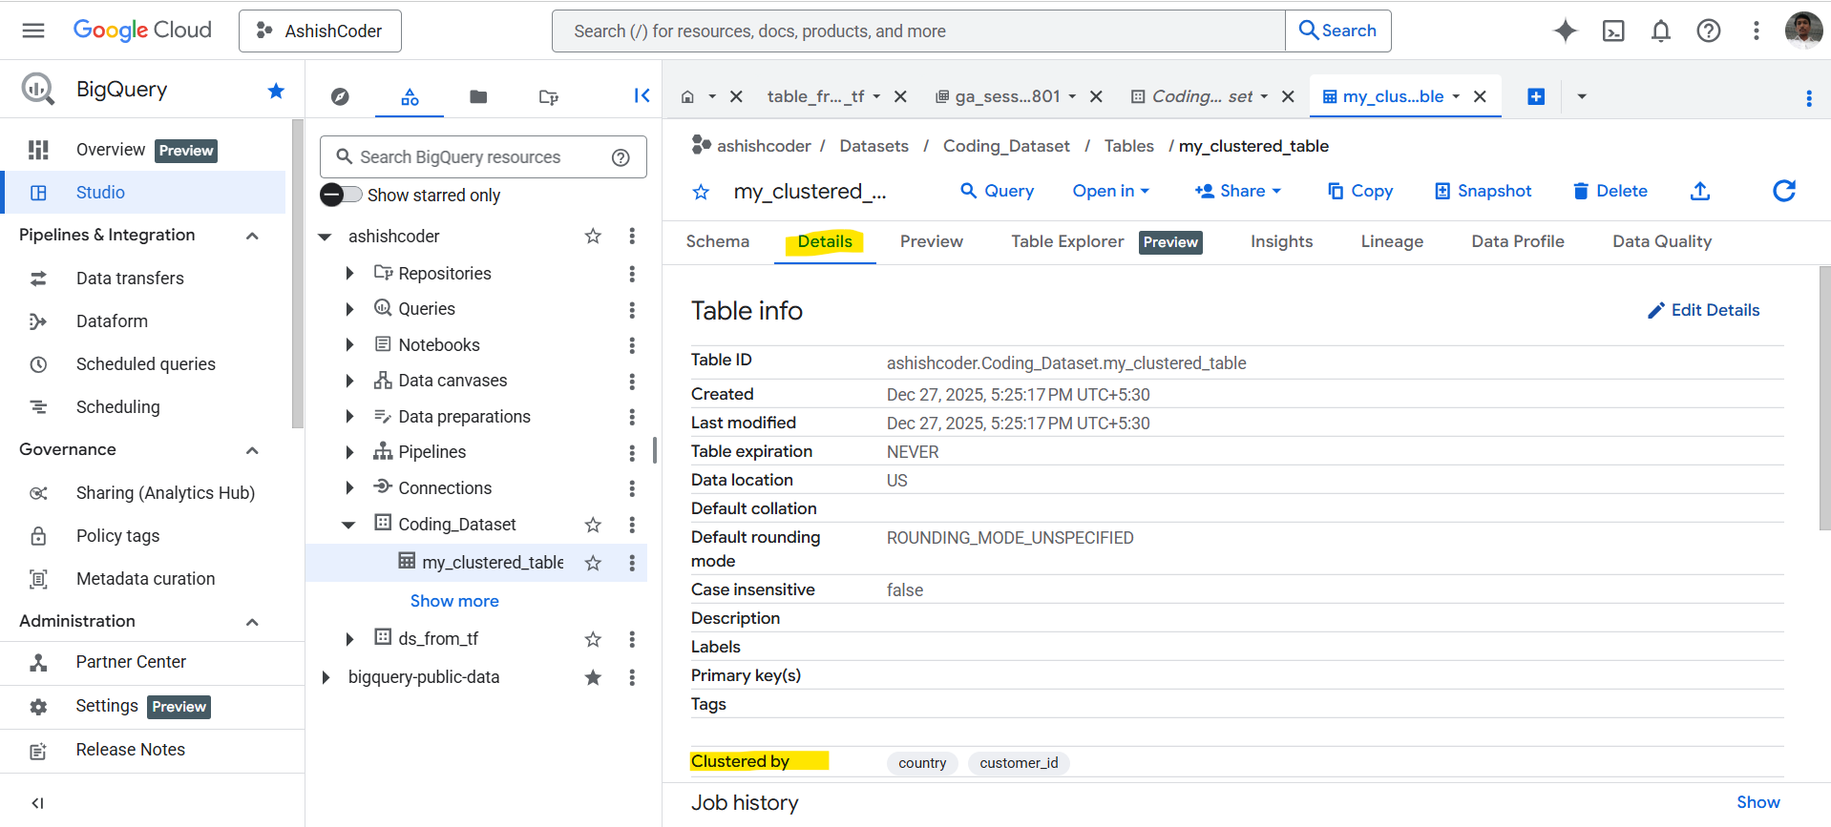Click the Delete table button
This screenshot has height=827, width=1831.
point(1610,191)
